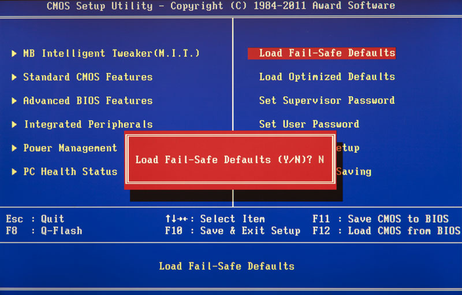Click the CMOS Setup Utility title text

click(x=221, y=6)
